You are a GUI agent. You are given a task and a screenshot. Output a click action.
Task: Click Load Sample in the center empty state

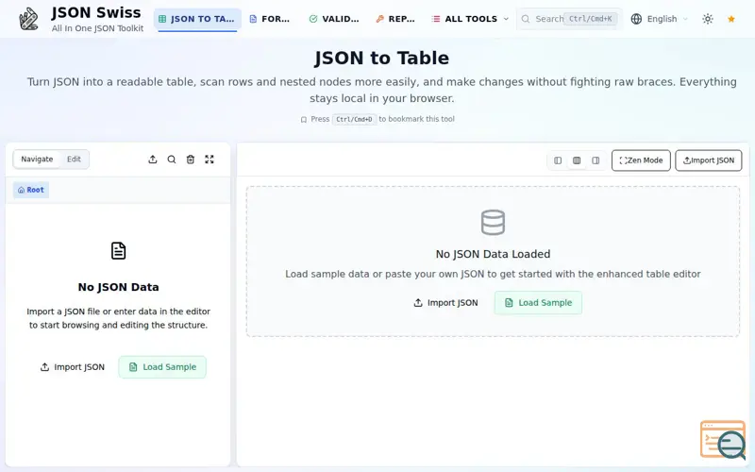click(x=538, y=303)
